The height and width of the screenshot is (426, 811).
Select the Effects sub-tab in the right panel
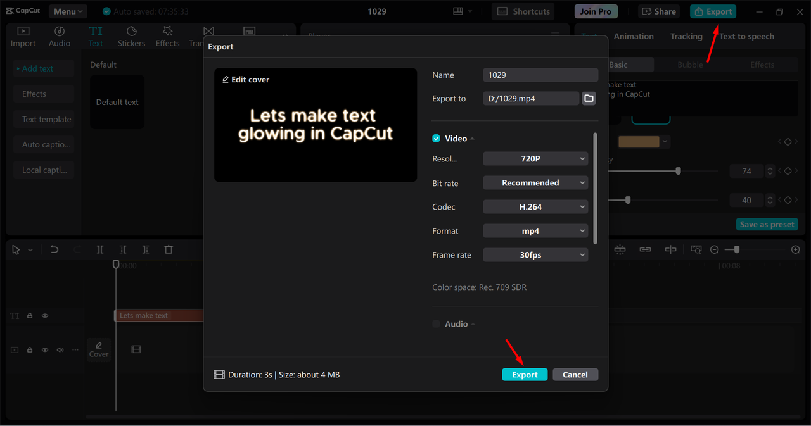click(x=762, y=65)
